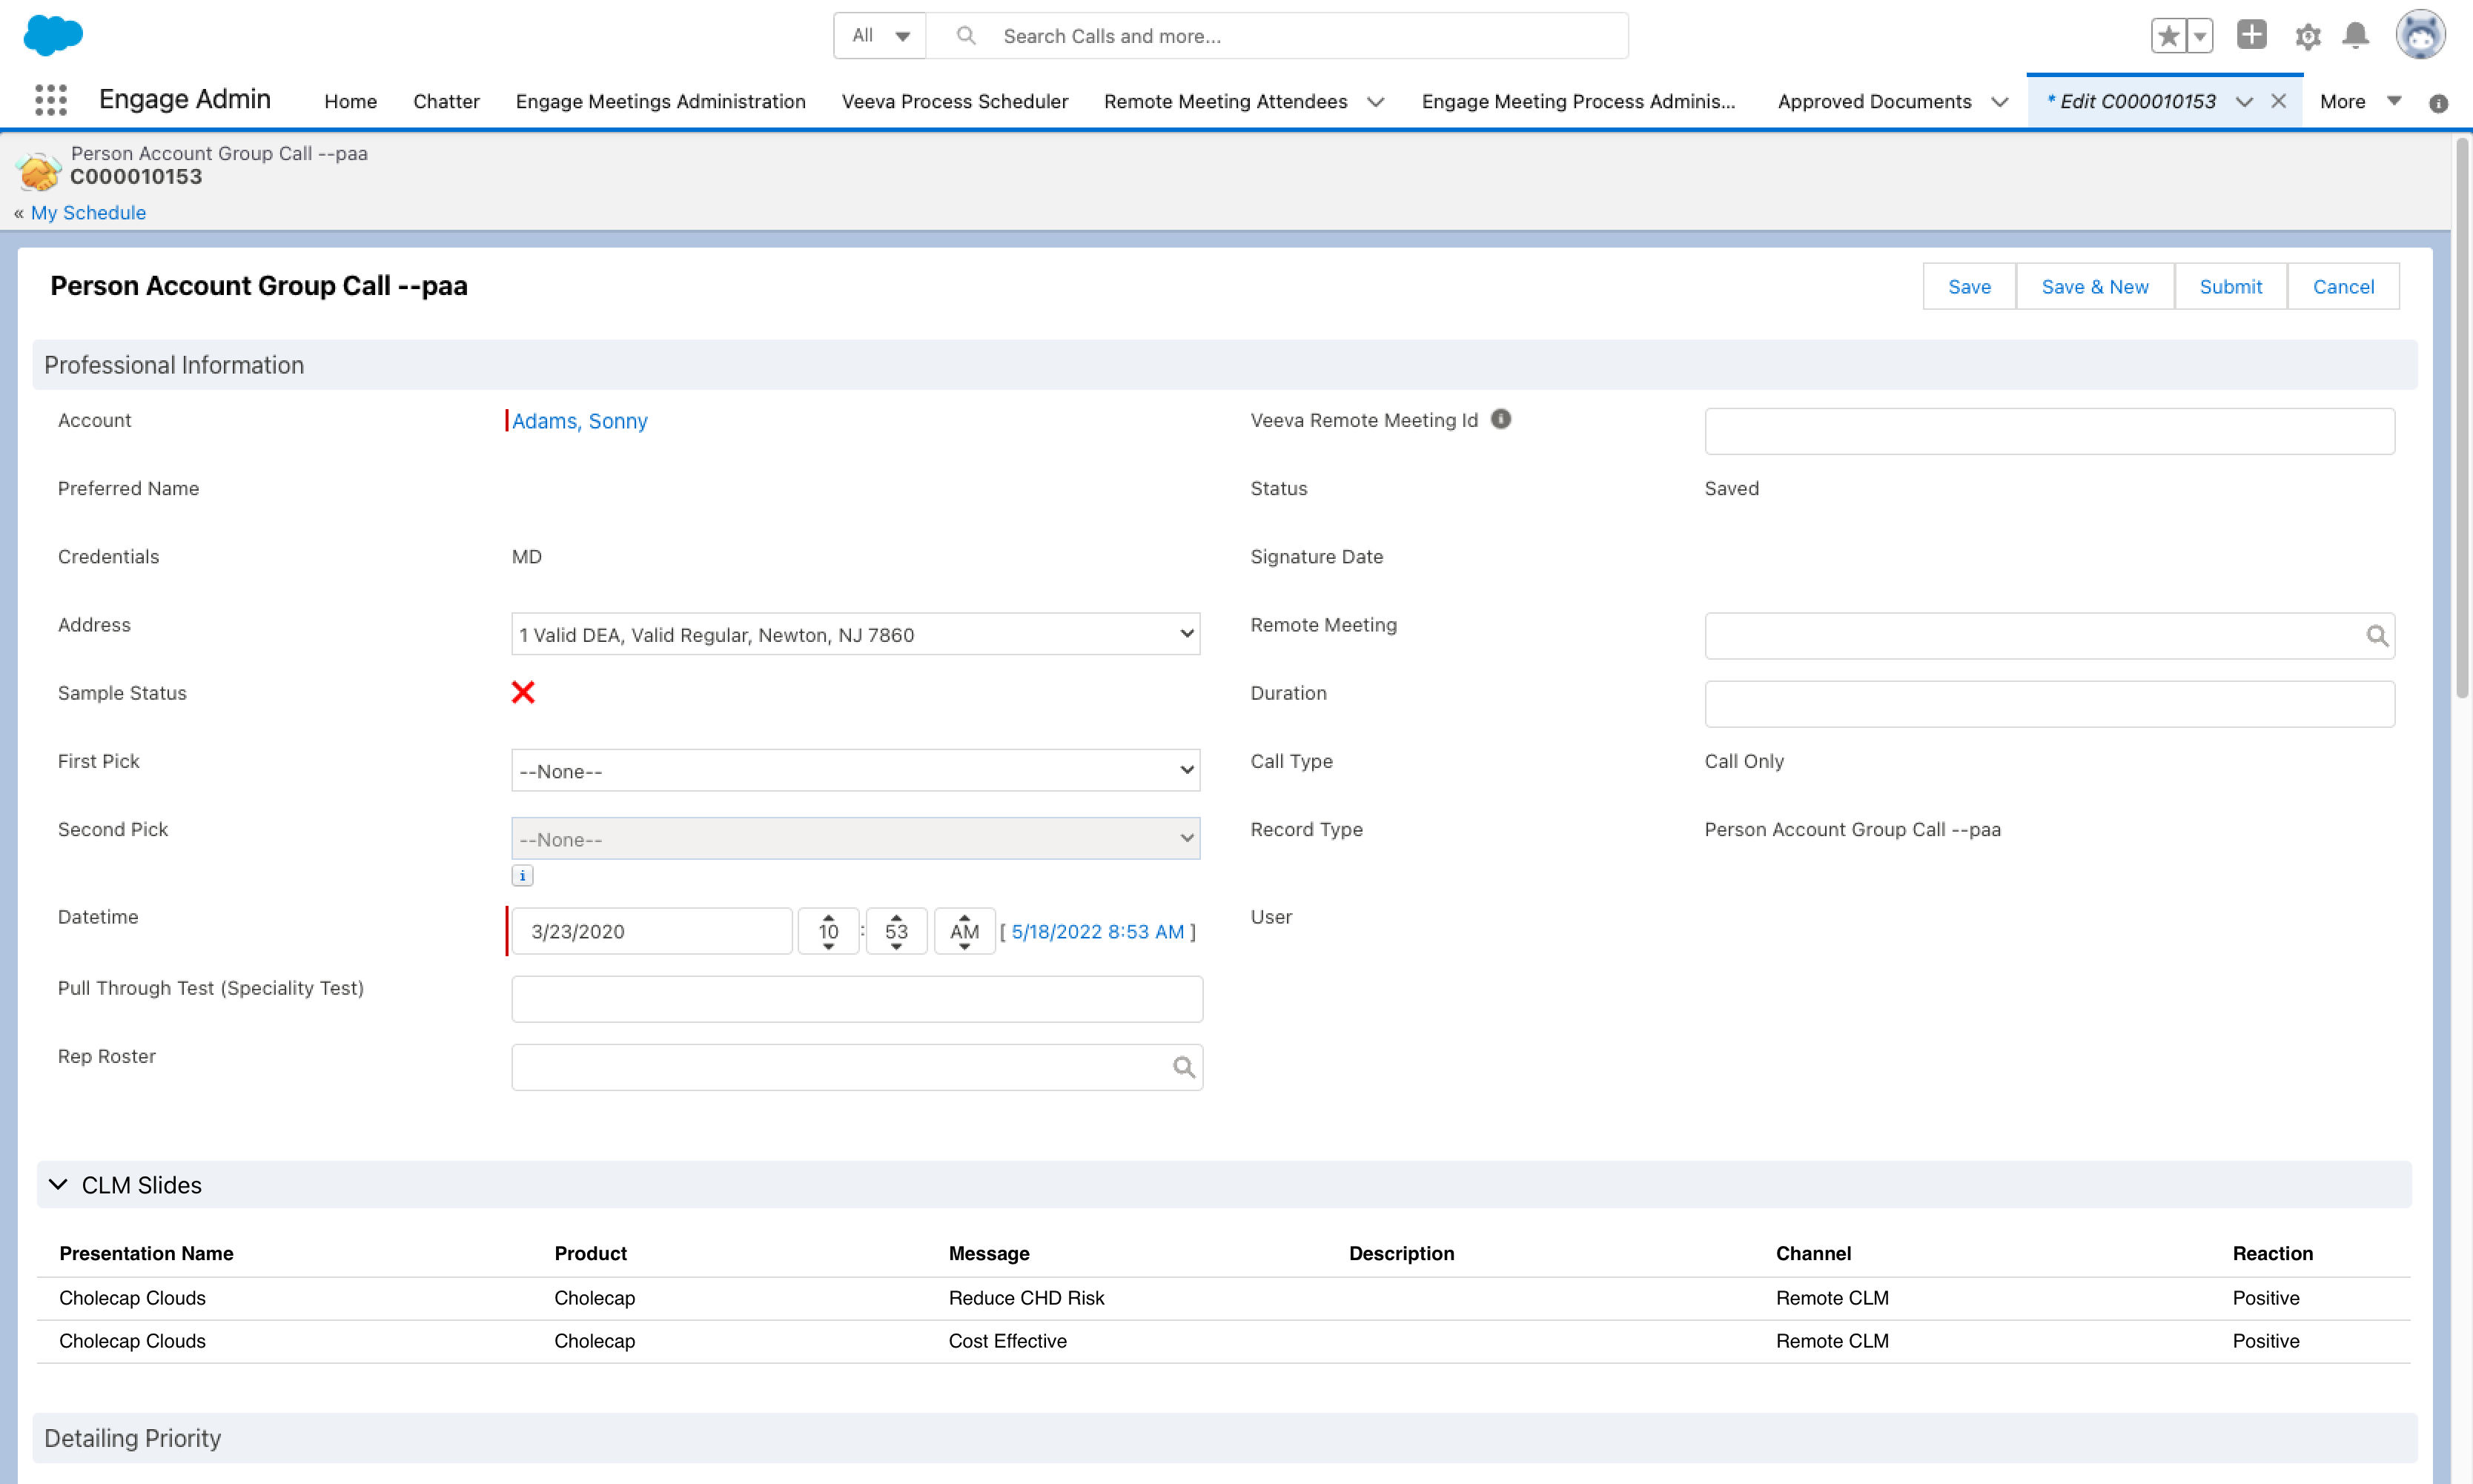Increase the Datetime hour stepper
The image size is (2473, 1484).
(828, 917)
